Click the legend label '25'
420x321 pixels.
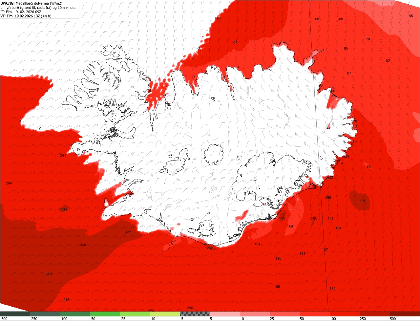(x=272, y=319)
